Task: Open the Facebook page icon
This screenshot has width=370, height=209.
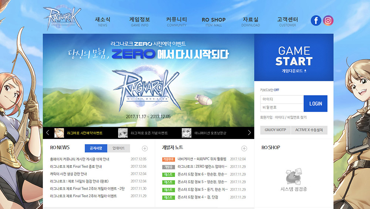Action: [x=316, y=20]
